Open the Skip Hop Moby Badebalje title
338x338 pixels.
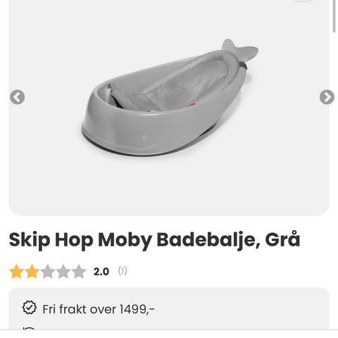[154, 239]
